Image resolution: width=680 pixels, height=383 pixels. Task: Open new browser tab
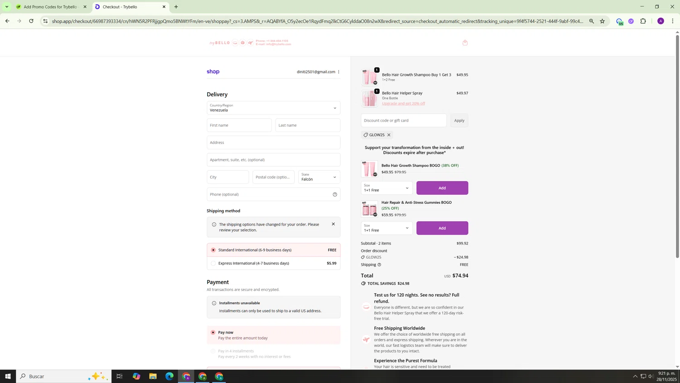pyautogui.click(x=176, y=7)
